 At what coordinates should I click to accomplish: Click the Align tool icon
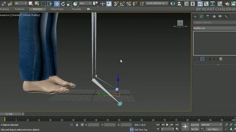[x=179, y=4]
